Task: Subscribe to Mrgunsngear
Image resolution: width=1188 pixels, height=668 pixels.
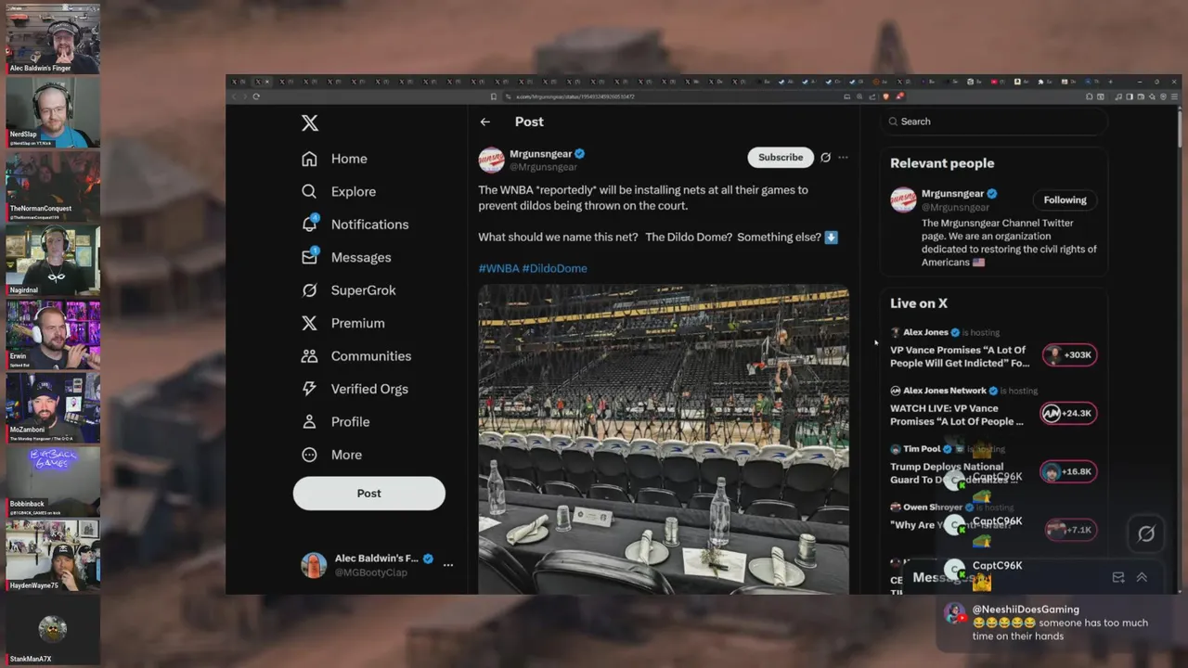Action: tap(781, 158)
